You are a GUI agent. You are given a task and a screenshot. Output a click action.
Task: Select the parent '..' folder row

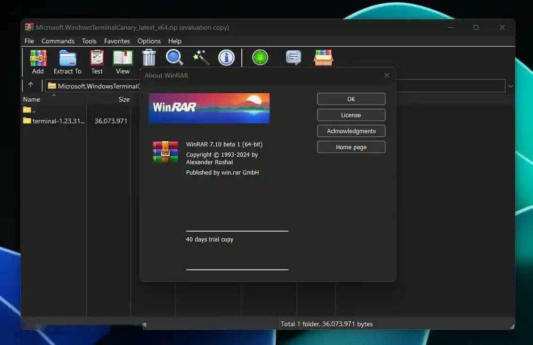tap(29, 110)
